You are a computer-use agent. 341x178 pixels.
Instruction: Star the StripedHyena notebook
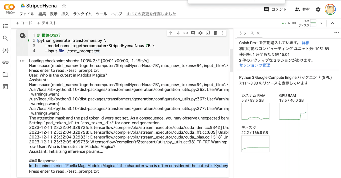[x=63, y=5]
